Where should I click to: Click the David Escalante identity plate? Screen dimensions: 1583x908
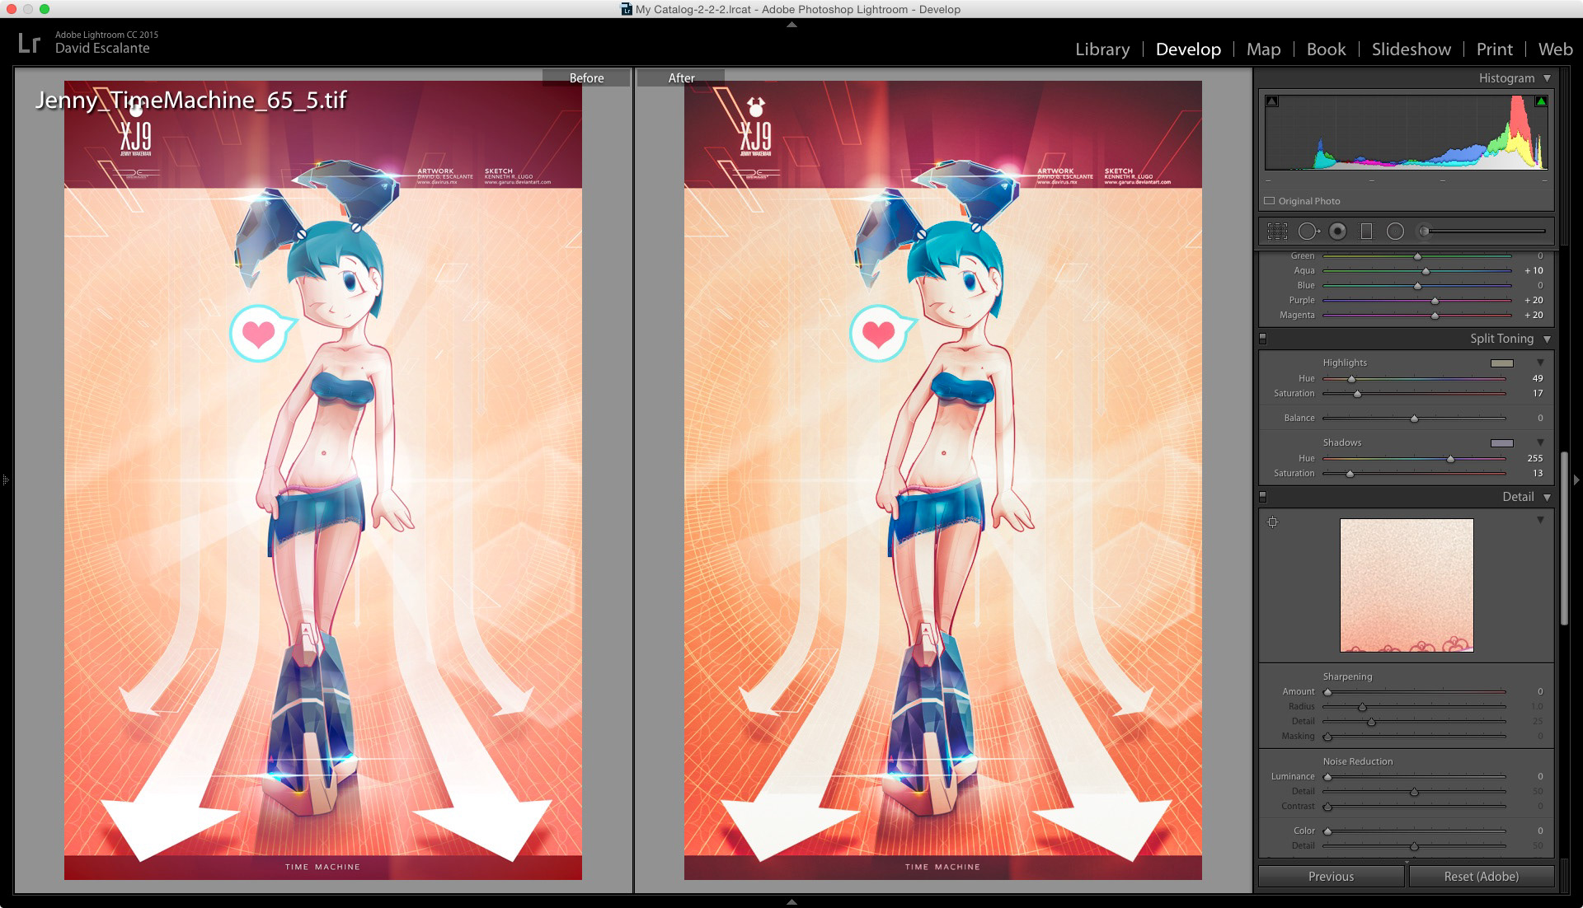(x=102, y=48)
